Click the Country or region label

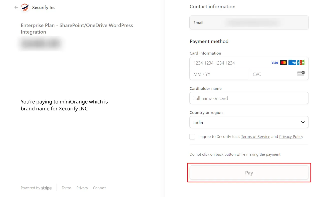tap(206, 113)
